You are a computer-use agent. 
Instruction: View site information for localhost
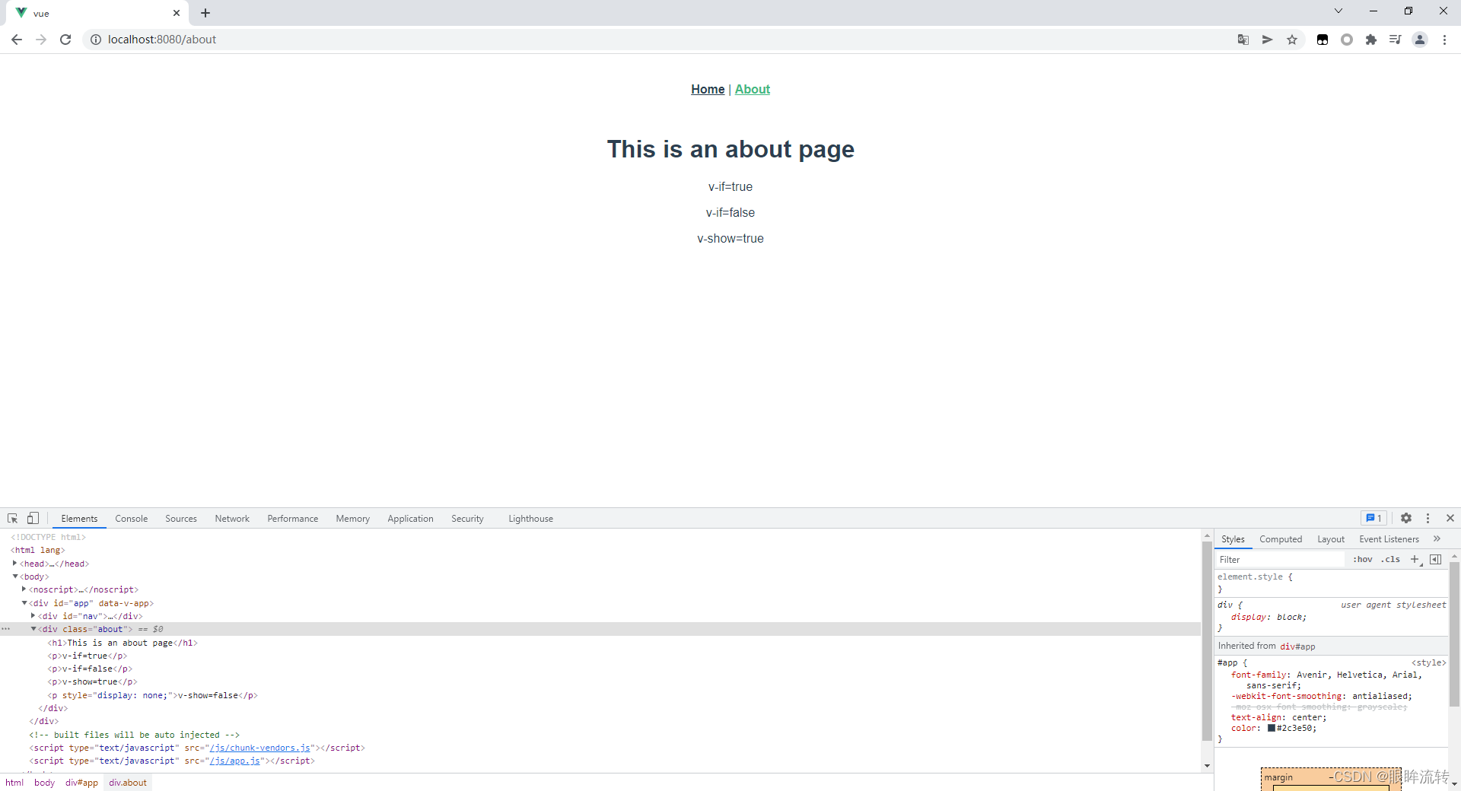coord(96,40)
